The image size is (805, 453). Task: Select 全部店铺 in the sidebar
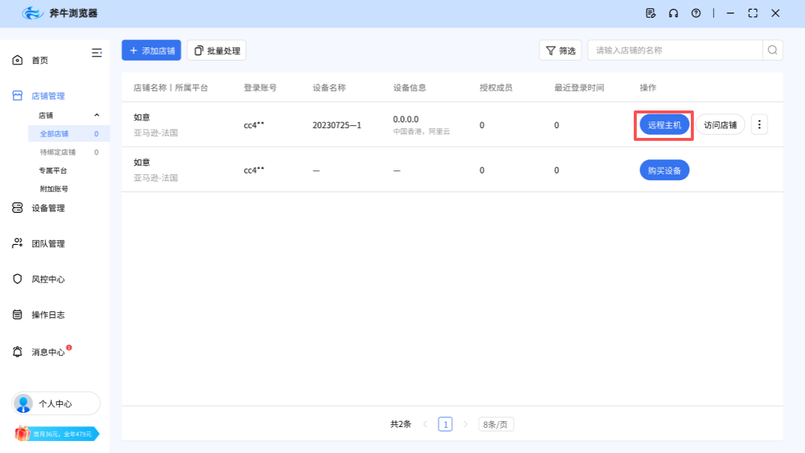pyautogui.click(x=55, y=133)
